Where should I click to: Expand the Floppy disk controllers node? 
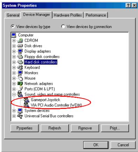[x=14, y=57]
